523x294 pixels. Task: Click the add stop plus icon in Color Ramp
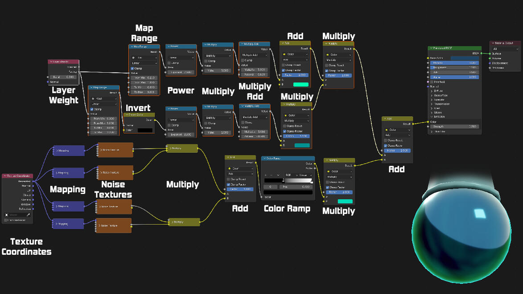[x=265, y=175]
